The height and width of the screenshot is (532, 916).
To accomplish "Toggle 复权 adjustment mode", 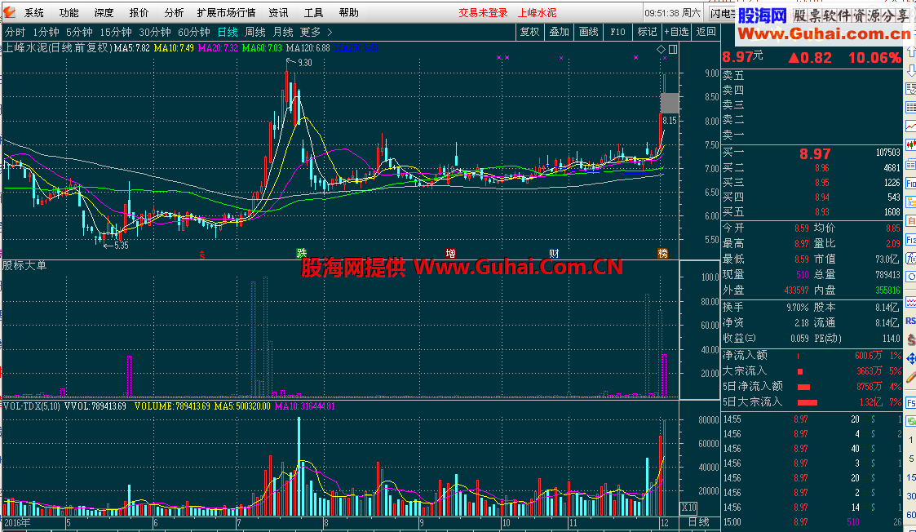I will pos(530,32).
